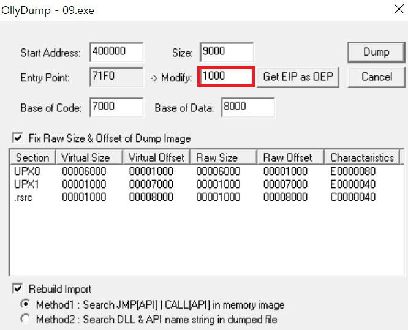Click .rsrc raw offset 00008000

(285, 197)
